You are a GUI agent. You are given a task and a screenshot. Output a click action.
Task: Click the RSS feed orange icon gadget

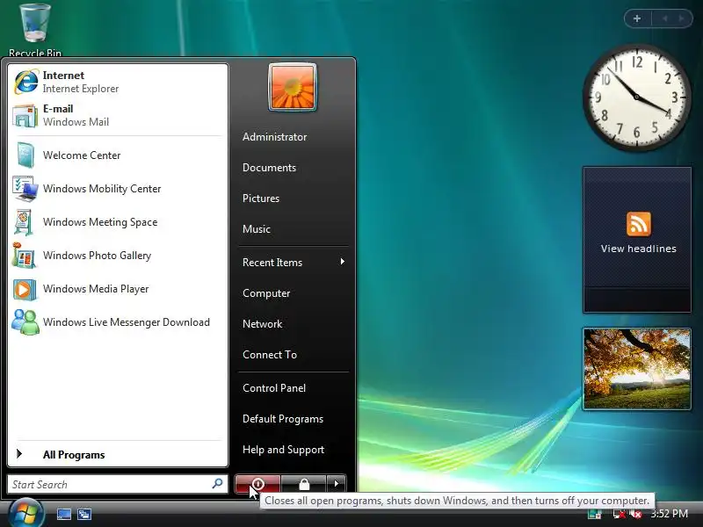click(639, 224)
